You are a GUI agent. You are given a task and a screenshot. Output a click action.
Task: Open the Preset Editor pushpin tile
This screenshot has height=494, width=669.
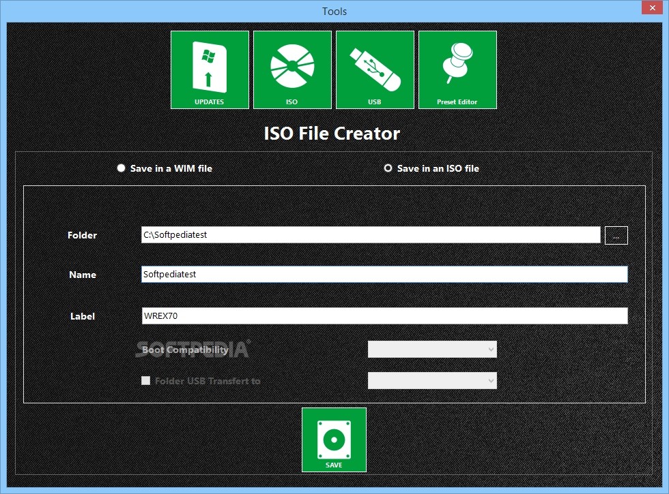pyautogui.click(x=457, y=70)
